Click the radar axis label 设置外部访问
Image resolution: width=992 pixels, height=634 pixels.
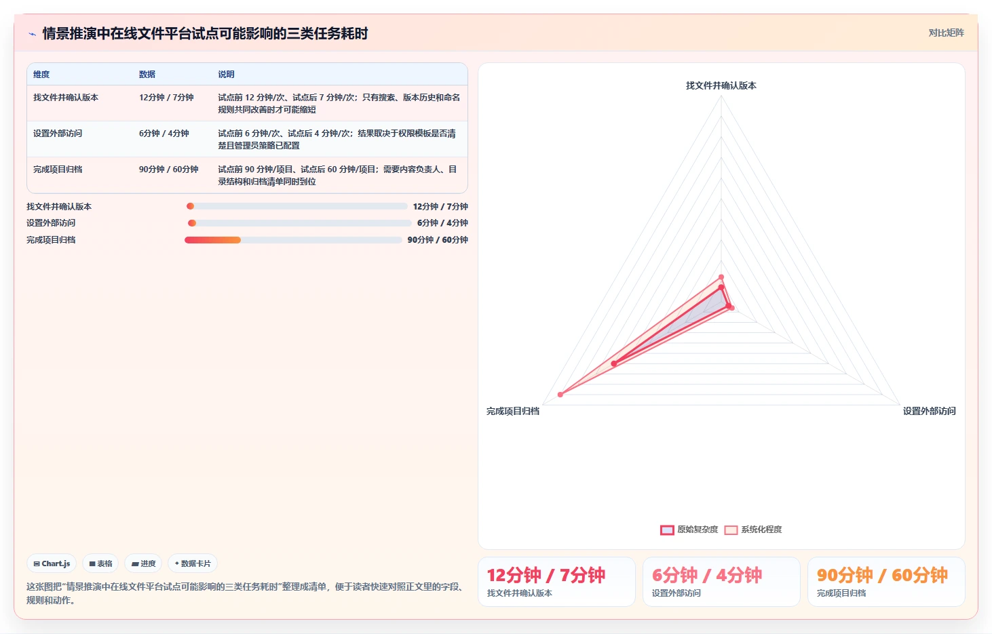(929, 411)
